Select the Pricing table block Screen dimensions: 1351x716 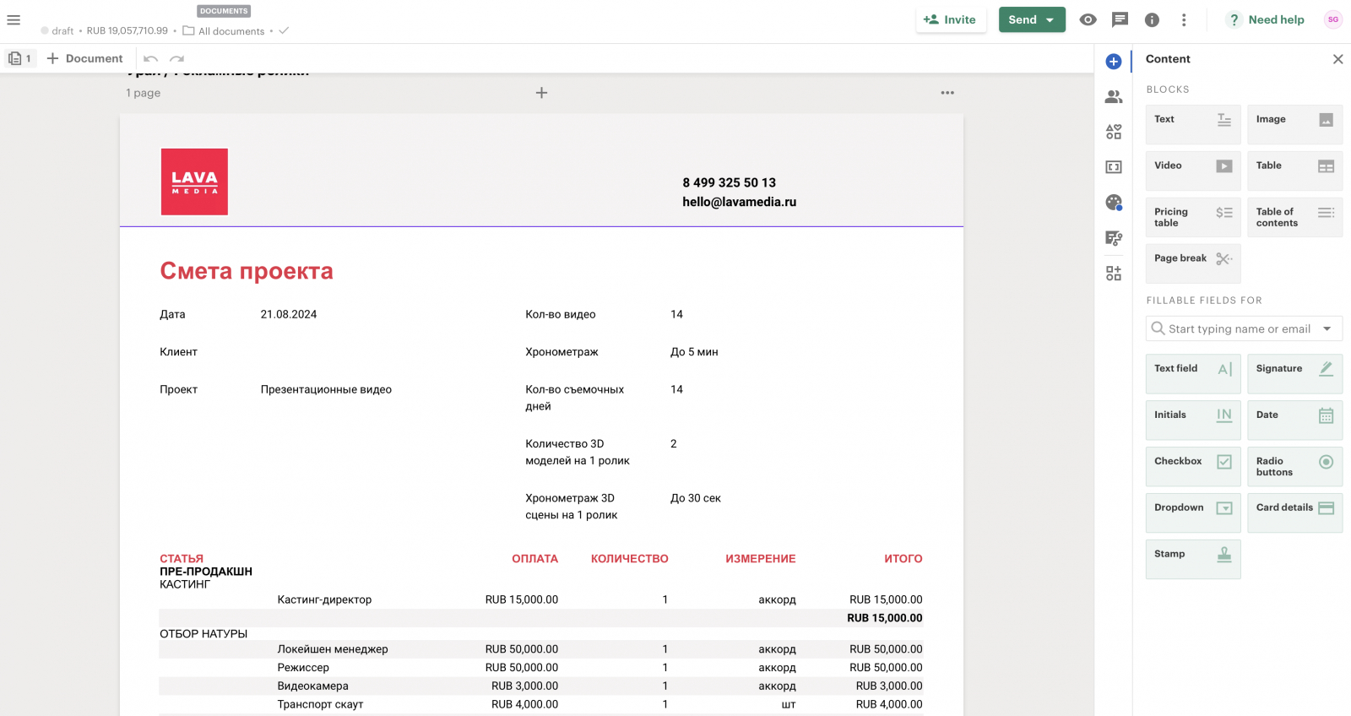pyautogui.click(x=1192, y=217)
